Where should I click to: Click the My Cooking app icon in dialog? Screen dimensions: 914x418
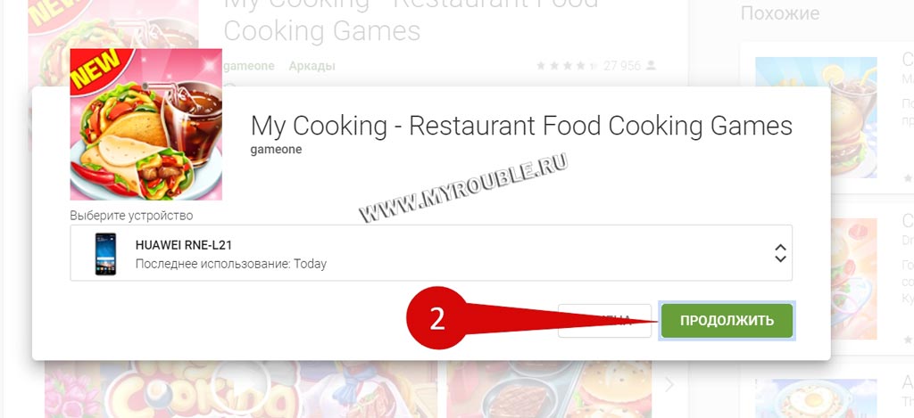pos(145,125)
